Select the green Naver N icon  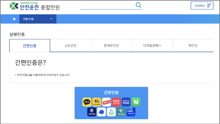click(136, 102)
